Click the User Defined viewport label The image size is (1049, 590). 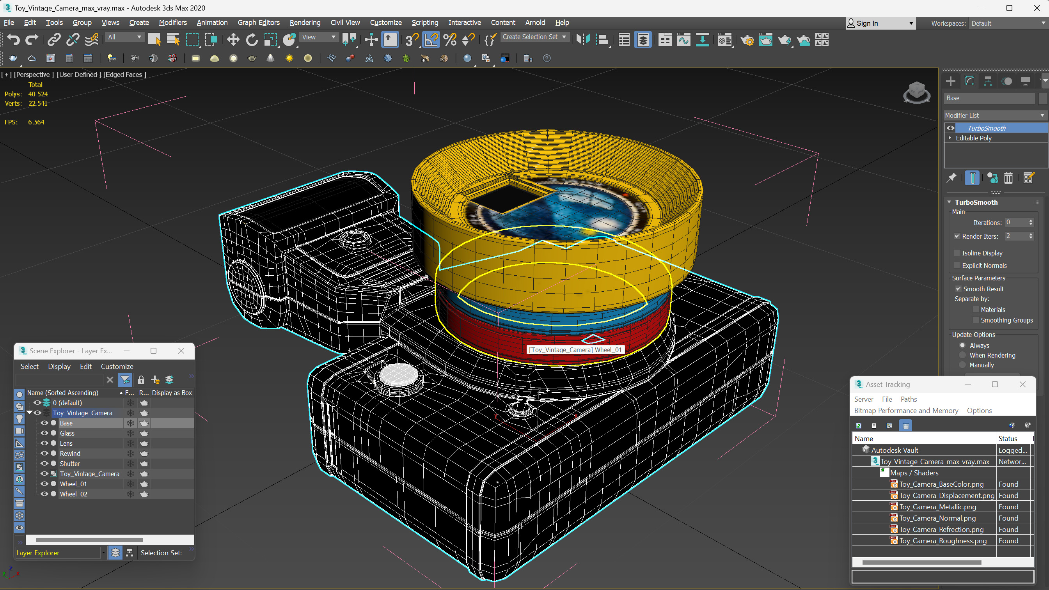[78, 74]
